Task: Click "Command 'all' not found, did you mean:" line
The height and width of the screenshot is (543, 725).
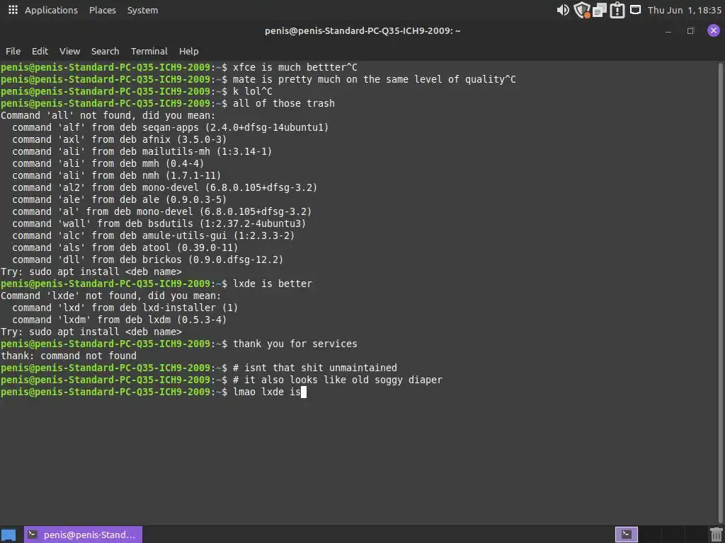Action: pos(108,115)
